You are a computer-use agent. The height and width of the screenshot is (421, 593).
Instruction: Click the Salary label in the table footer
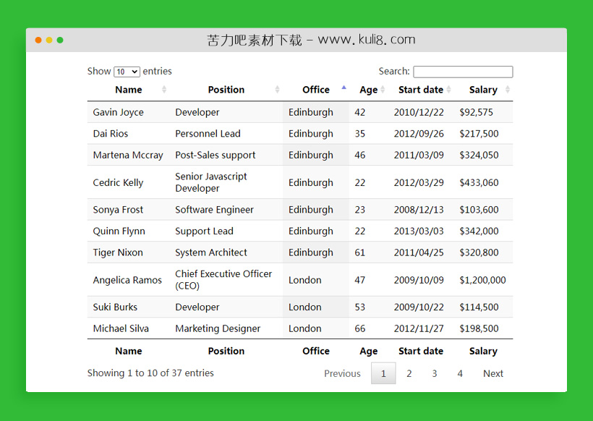[x=483, y=351]
